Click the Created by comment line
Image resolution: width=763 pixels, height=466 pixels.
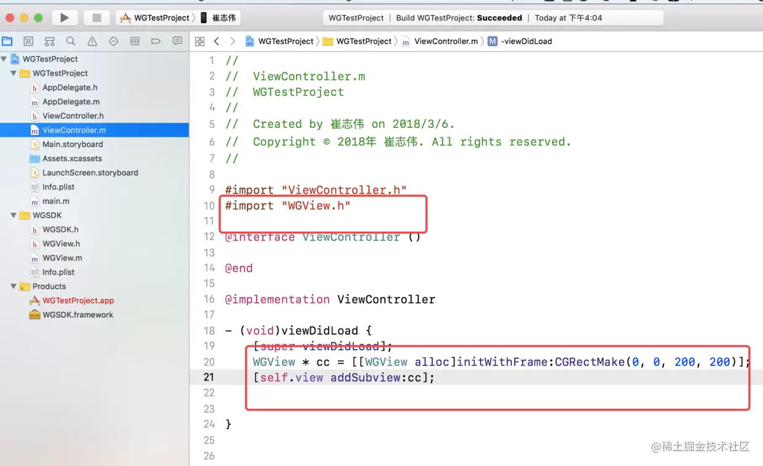click(340, 124)
